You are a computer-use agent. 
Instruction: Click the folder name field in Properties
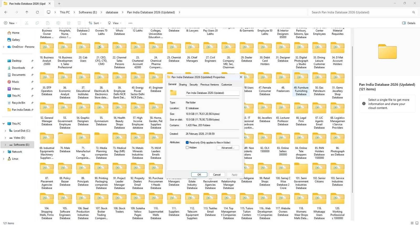click(x=212, y=93)
